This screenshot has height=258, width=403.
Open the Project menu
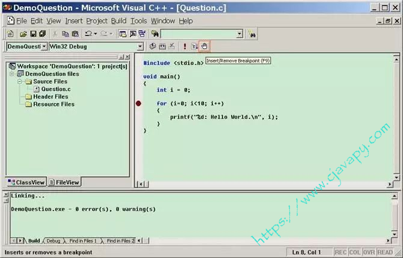pyautogui.click(x=97, y=21)
